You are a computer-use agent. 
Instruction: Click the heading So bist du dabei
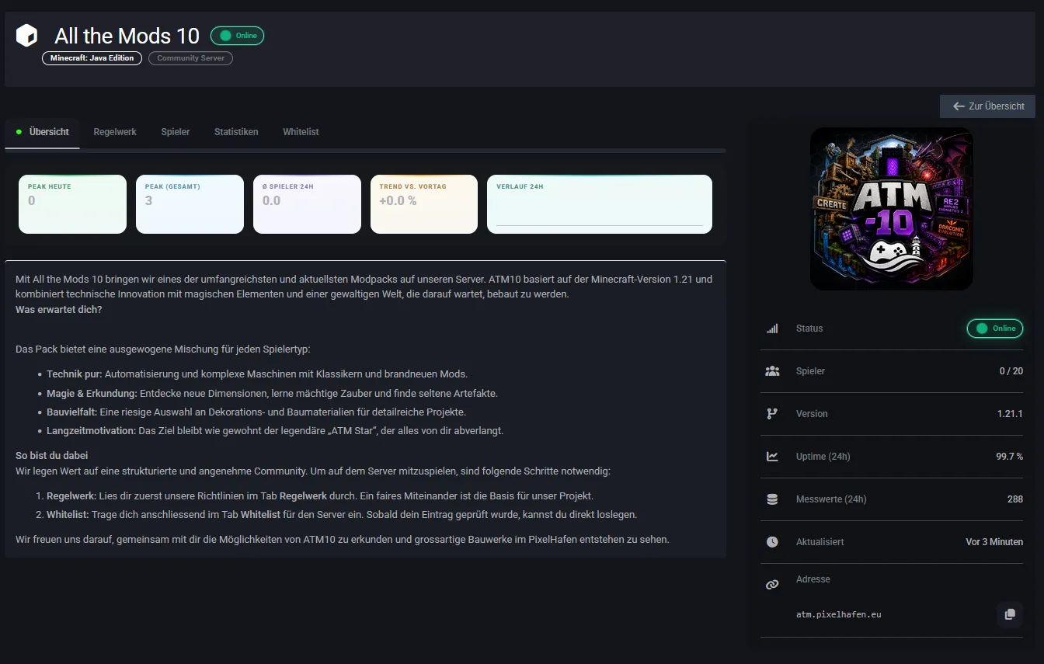[x=52, y=456]
